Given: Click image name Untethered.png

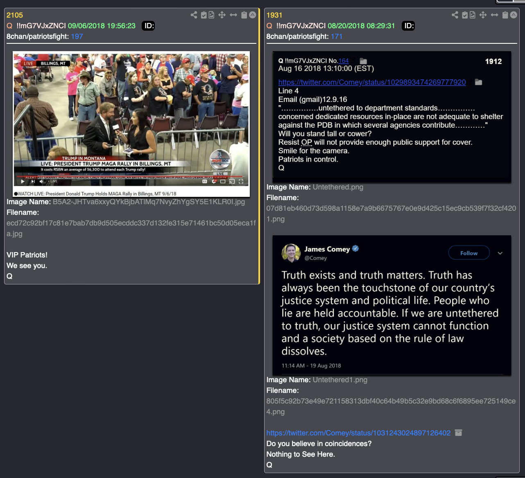Looking at the screenshot, I should (x=338, y=187).
